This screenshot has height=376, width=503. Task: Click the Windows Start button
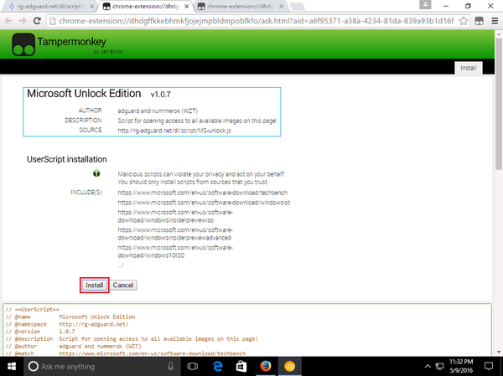11,367
